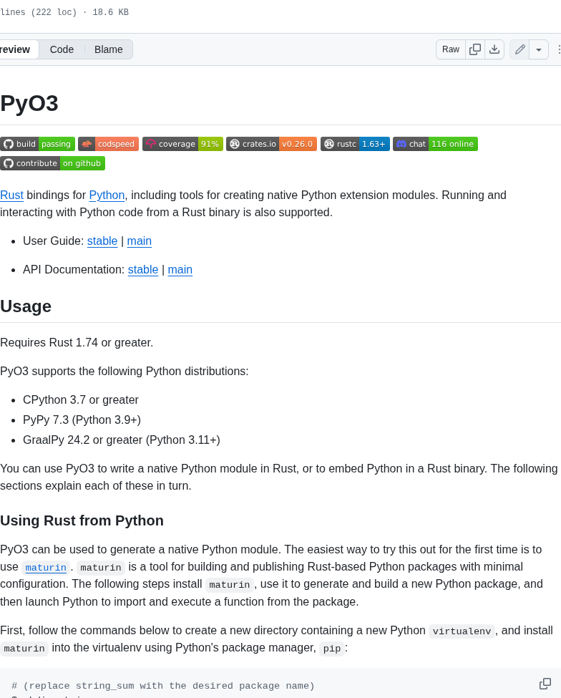Open the stable User Guide link
Image resolution: width=561 pixels, height=698 pixels.
coord(102,241)
